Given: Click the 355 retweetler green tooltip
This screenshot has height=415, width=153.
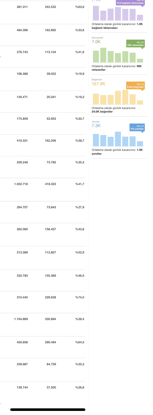Looking at the screenshot, I should [x=135, y=44].
